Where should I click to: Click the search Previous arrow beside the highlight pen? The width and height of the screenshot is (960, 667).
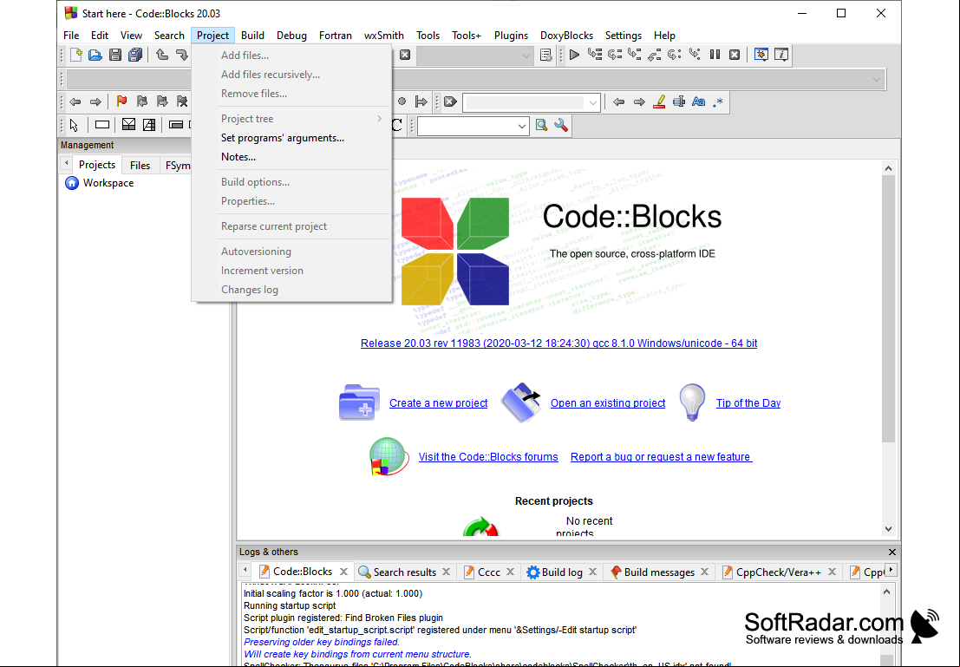(x=619, y=102)
